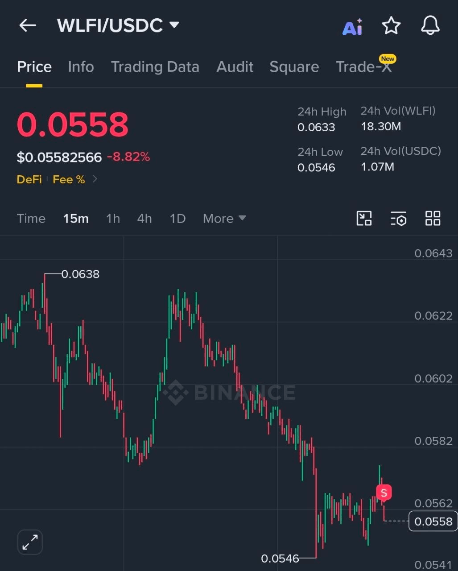458x571 pixels.
Task: Open the AI assistant icon
Action: coord(352,27)
